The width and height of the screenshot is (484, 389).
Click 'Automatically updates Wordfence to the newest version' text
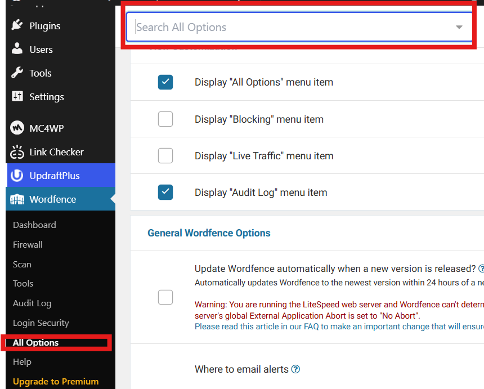[339, 283]
